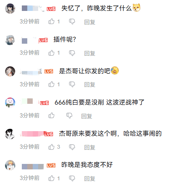Click 回复 under '杰哥原来要发这个啊' comment
The height and width of the screenshot is (185, 171).
click(90, 148)
